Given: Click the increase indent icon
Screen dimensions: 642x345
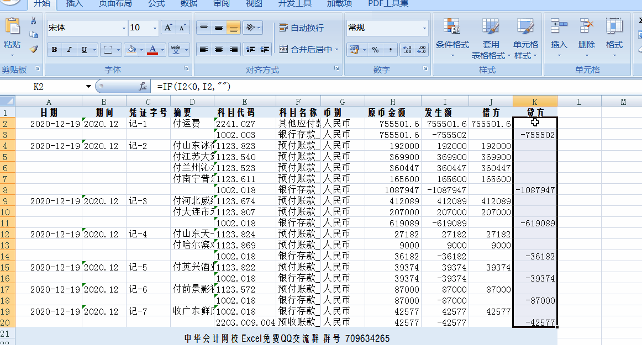Looking at the screenshot, I should tap(265, 49).
